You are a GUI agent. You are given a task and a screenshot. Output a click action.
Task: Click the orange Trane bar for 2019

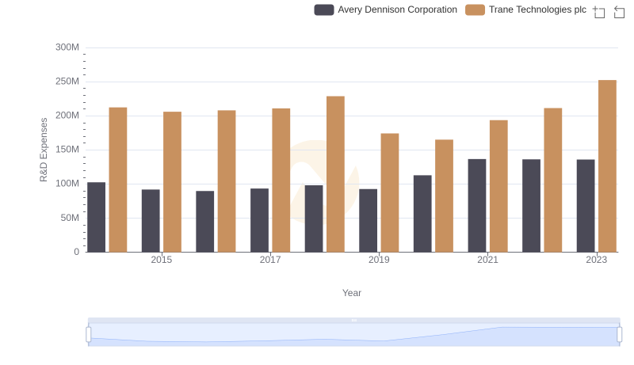(x=390, y=192)
